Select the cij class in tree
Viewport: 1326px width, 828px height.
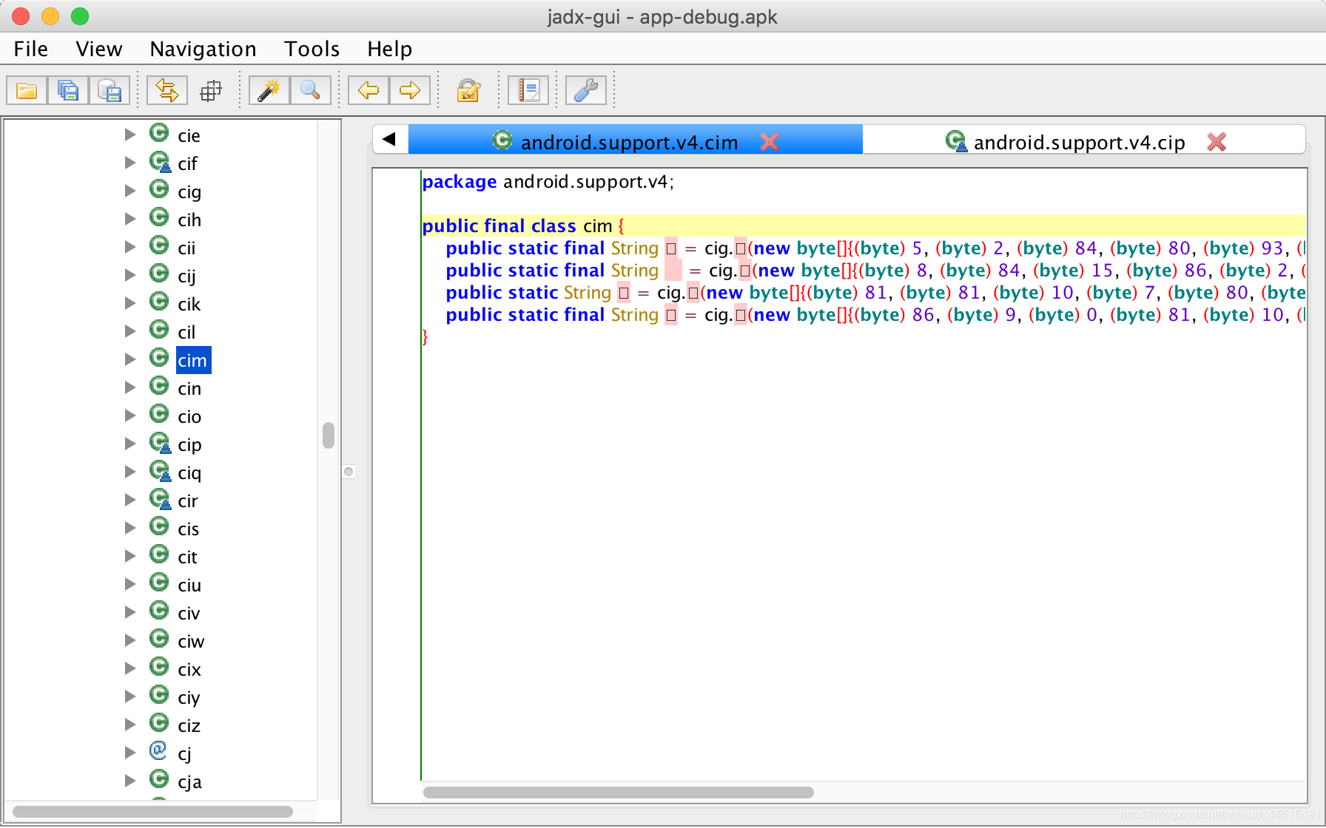[186, 276]
